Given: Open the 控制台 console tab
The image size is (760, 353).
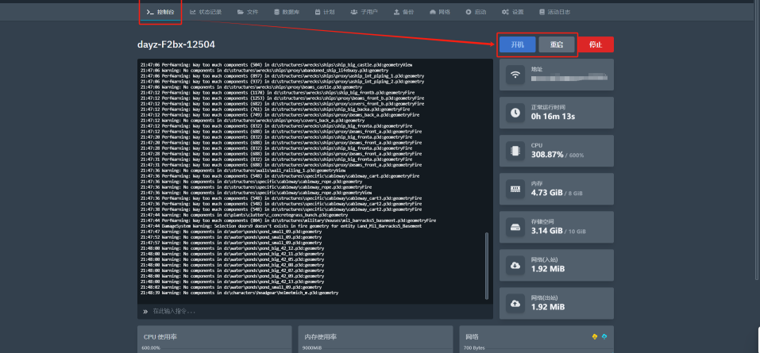Looking at the screenshot, I should tap(160, 12).
